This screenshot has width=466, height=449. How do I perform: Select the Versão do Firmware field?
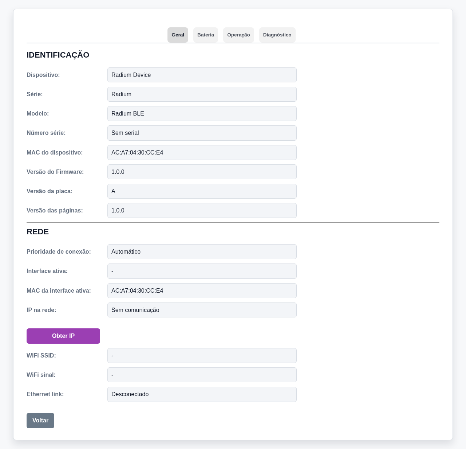click(202, 172)
